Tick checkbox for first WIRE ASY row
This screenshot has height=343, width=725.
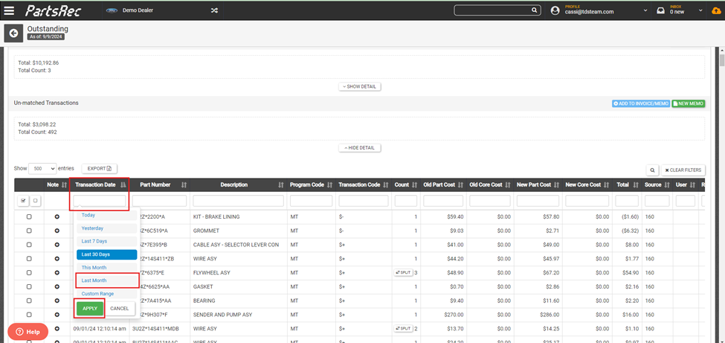pos(29,258)
